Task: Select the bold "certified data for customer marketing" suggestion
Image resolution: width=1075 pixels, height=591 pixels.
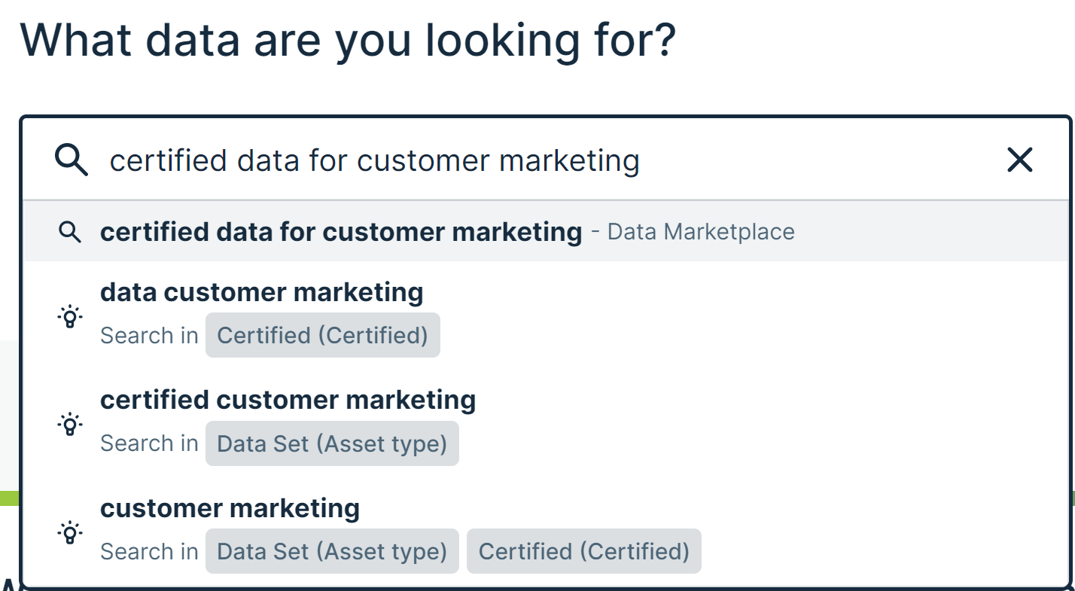Action: (x=341, y=232)
